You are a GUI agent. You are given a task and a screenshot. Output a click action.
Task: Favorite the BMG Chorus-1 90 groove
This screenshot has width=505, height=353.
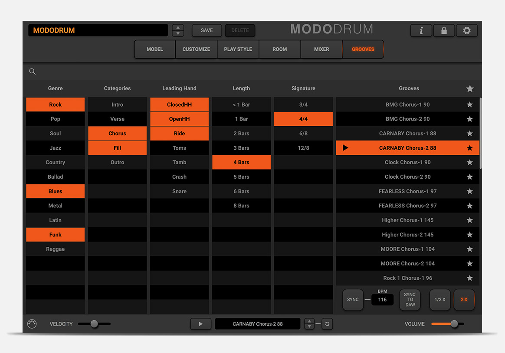[x=469, y=105]
